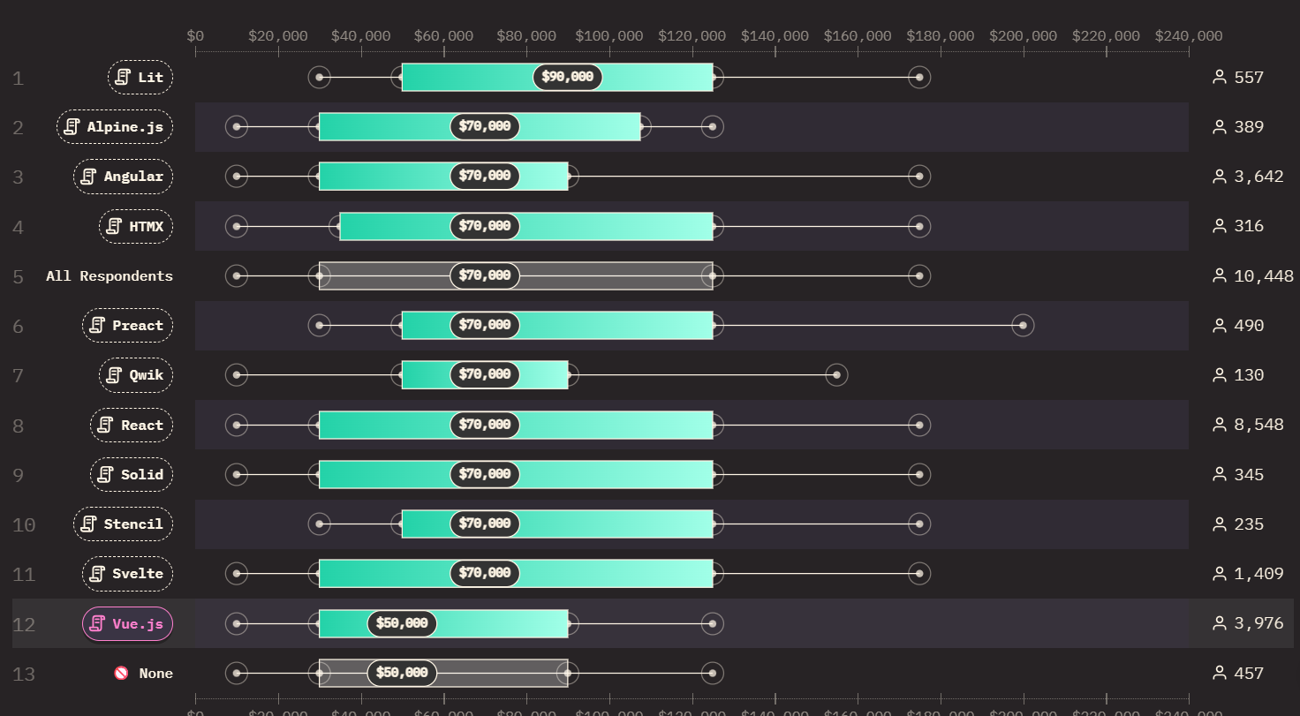
Task: Click the $70,000 median label on Angular bar
Action: pyautogui.click(x=485, y=177)
